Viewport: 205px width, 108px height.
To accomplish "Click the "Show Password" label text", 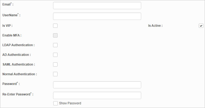I will click(70, 103).
